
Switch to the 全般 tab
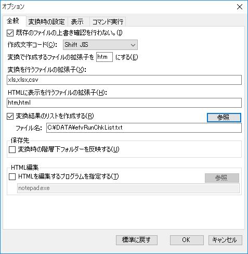click(14, 21)
